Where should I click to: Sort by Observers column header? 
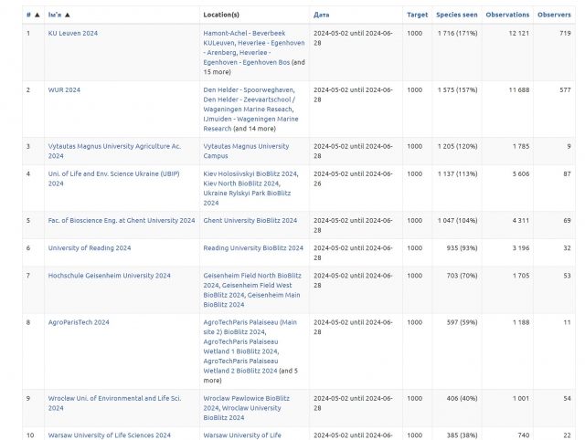[554, 16]
